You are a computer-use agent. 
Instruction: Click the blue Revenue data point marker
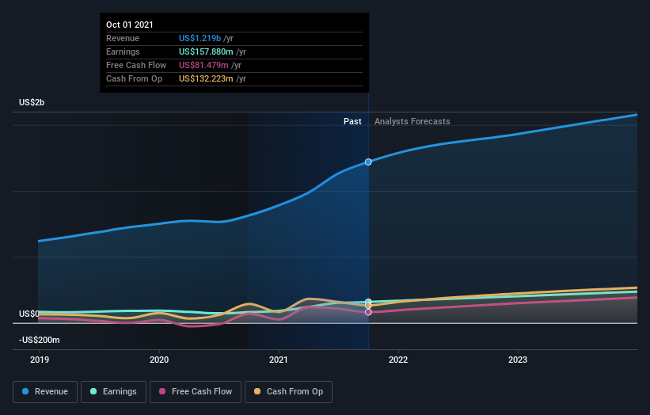(x=368, y=162)
